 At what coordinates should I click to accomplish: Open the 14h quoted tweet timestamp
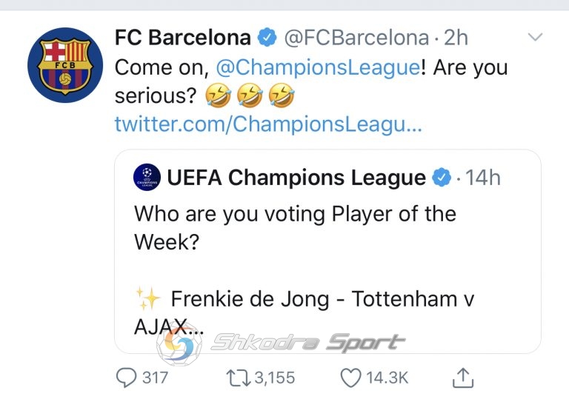482,178
